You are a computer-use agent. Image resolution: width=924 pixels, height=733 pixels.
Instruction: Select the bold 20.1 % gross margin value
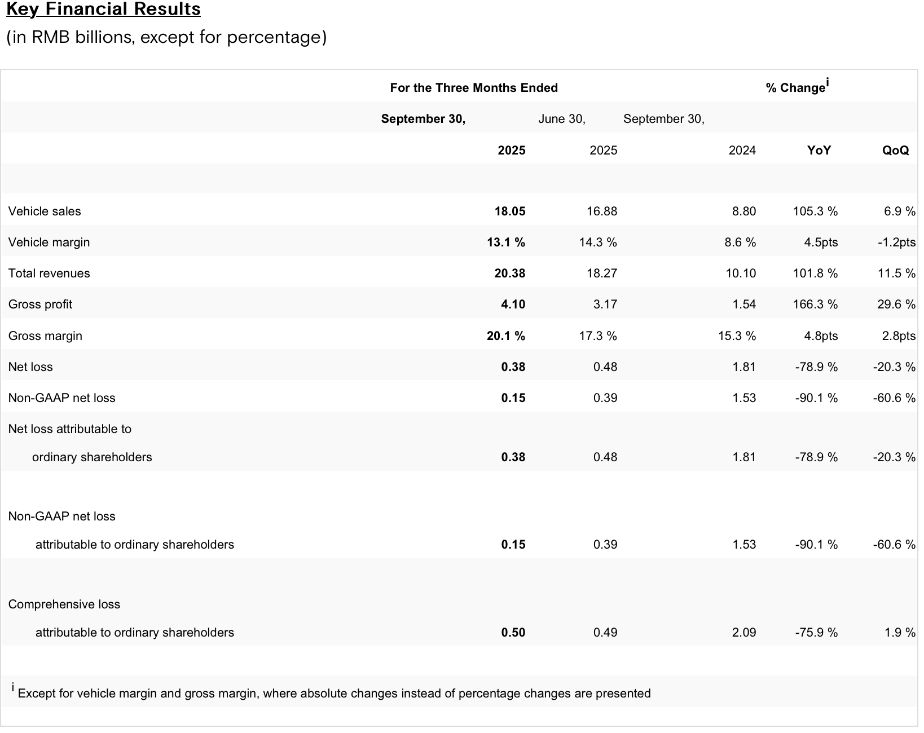(x=505, y=336)
